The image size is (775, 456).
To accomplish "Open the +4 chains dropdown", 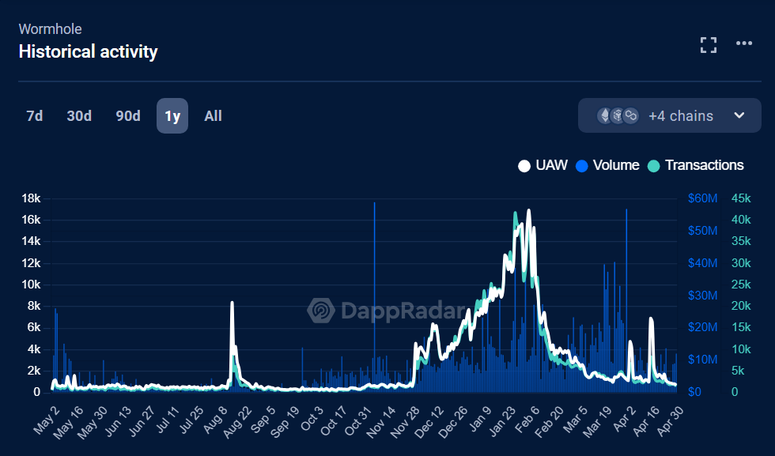I will [x=680, y=115].
